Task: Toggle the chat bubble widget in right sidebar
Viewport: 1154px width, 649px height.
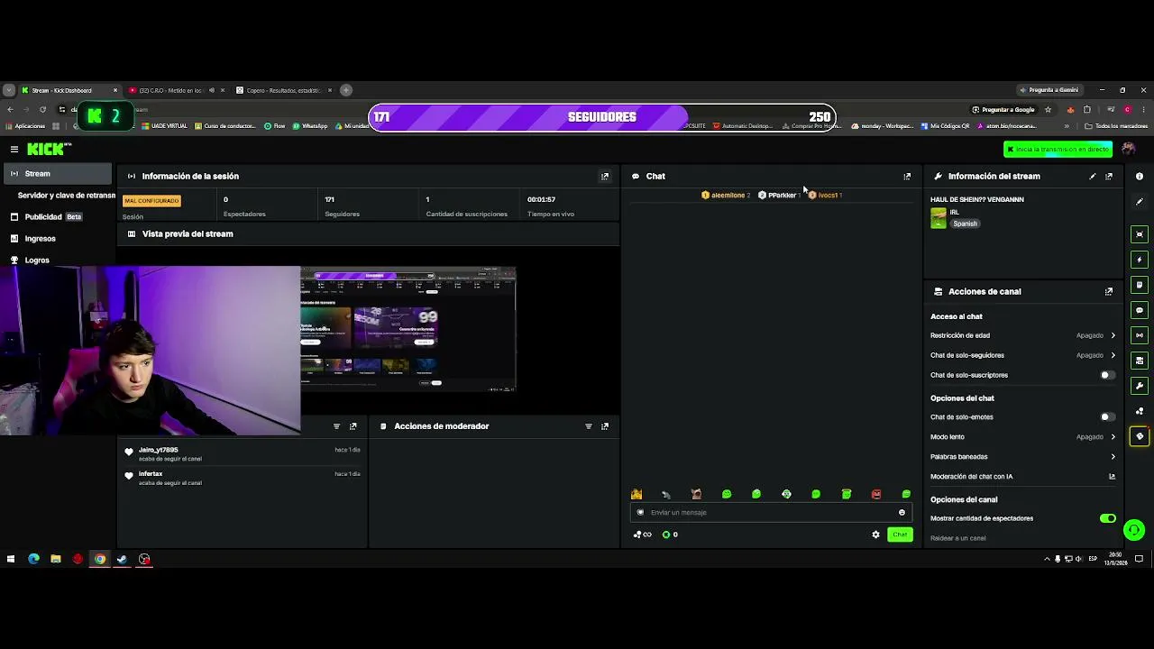Action: click(x=1140, y=310)
